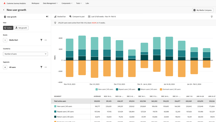
Task: Open more options for Media Start event
Action: point(46,40)
